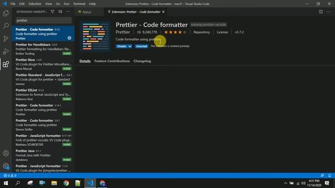Open the File menu
The image size is (335, 188).
pos(13,4)
